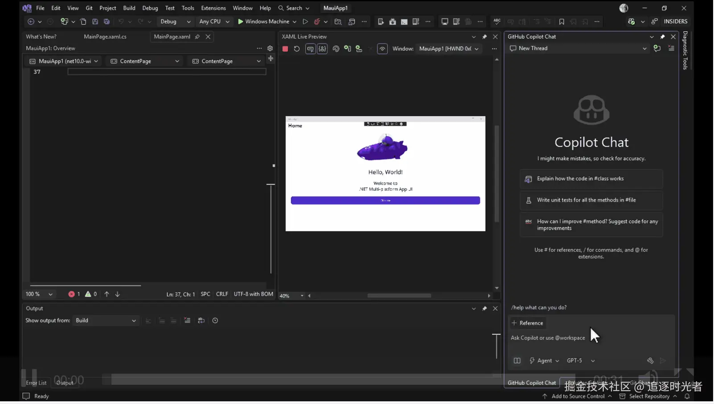Expand the New Thread dropdown
The image size is (714, 404).
coord(644,48)
